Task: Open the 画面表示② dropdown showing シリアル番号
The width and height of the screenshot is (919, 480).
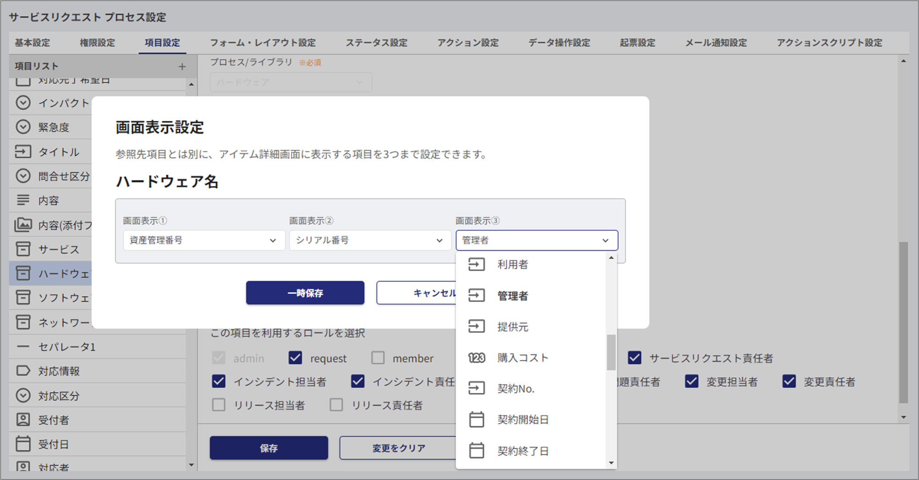Action: pyautogui.click(x=370, y=240)
